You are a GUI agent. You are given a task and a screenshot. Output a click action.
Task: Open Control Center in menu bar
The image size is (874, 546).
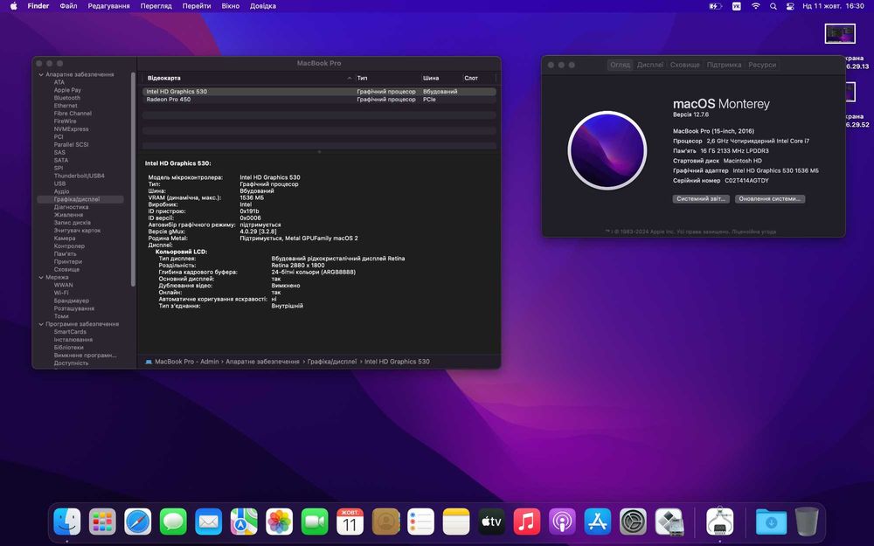click(790, 6)
